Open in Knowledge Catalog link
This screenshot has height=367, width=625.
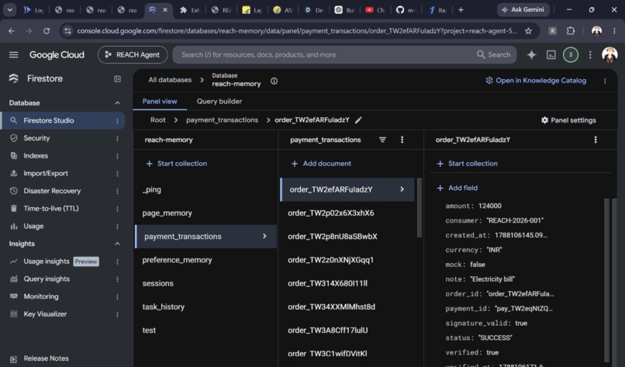coord(536,81)
